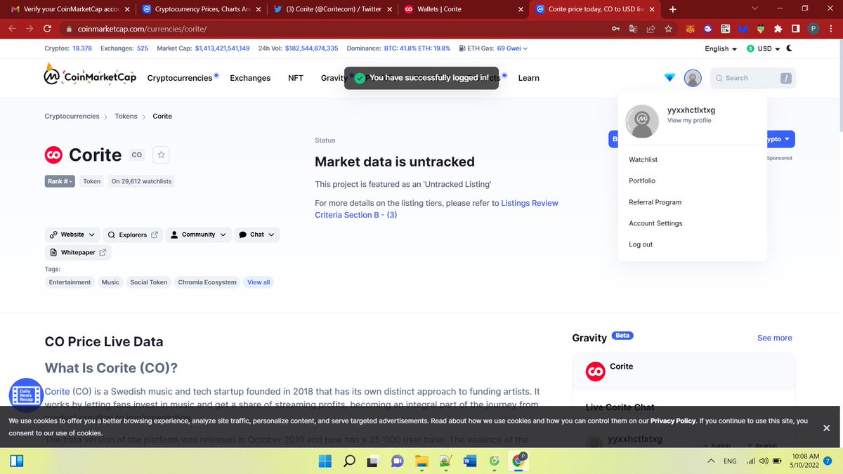Focus the CoinMarketCap search field

click(752, 78)
